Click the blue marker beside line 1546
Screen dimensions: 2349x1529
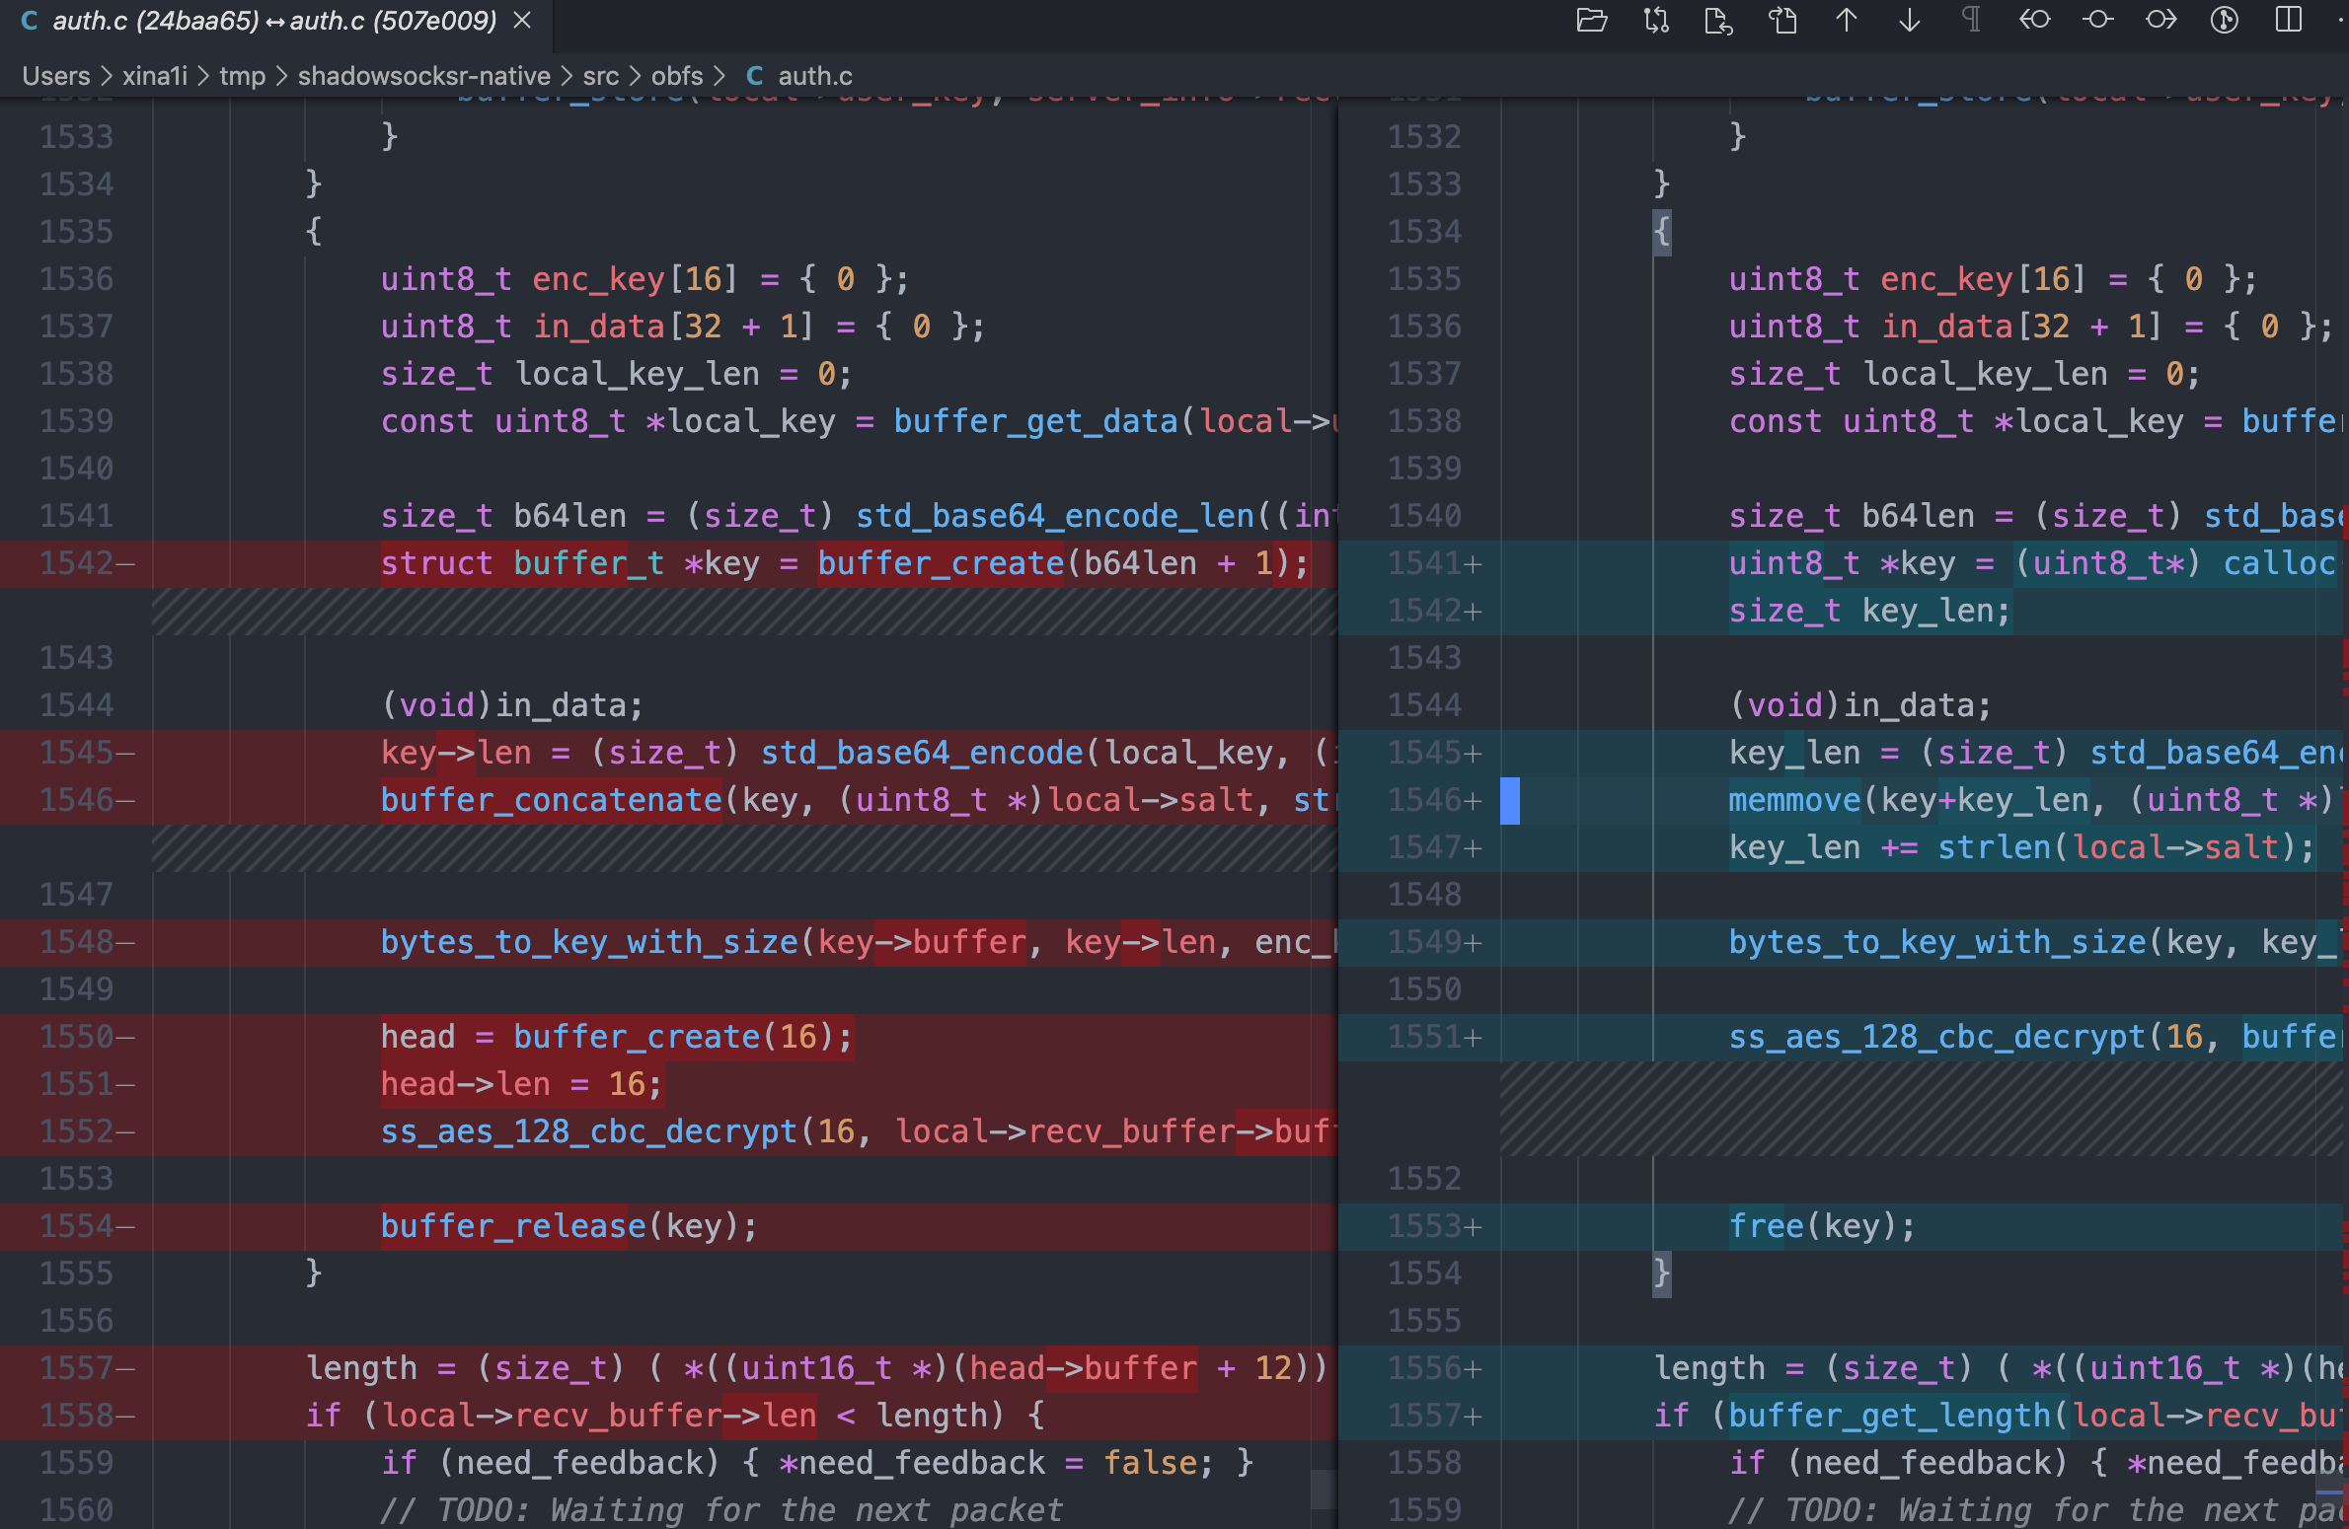click(x=1509, y=800)
